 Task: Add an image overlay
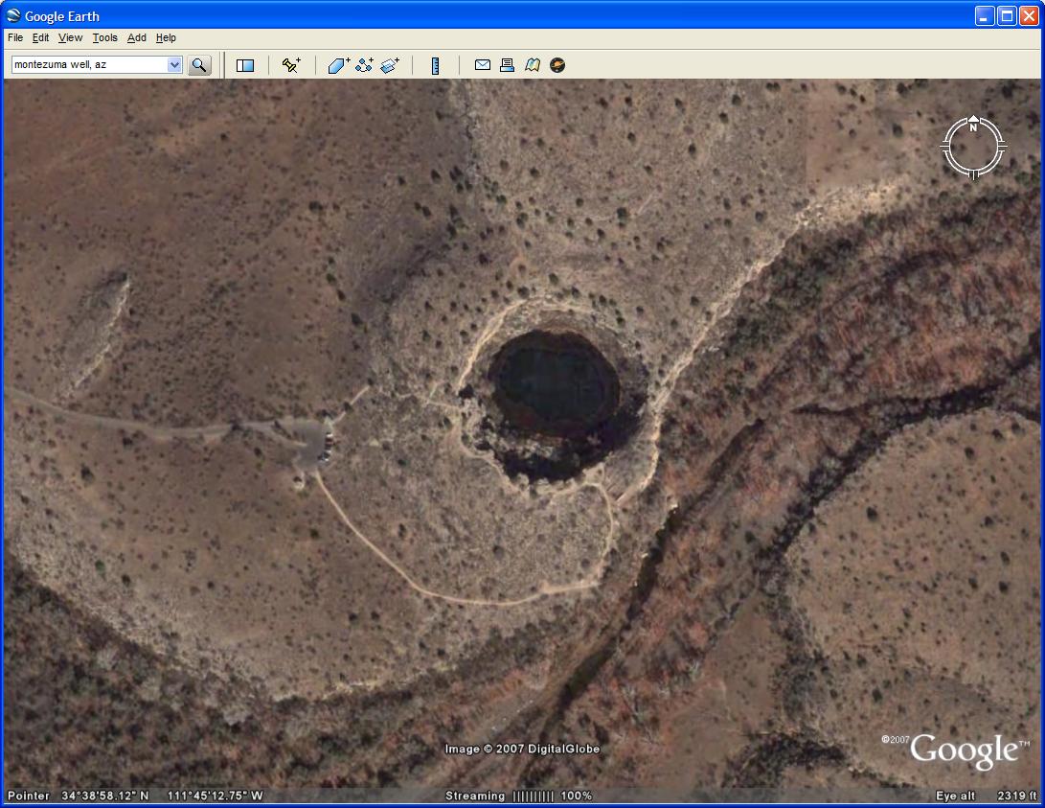389,65
